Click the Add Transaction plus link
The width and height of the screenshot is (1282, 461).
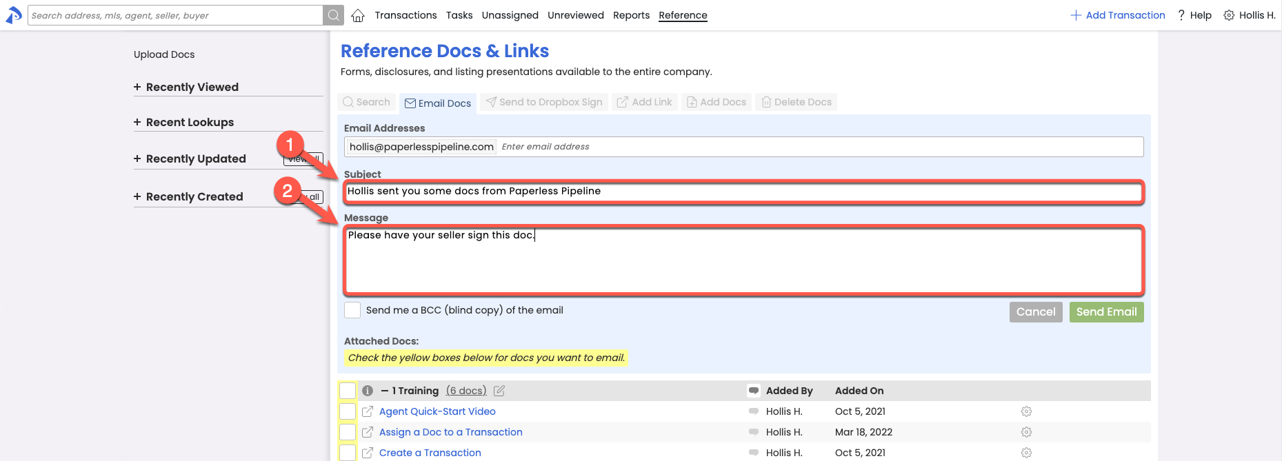(x=1117, y=15)
